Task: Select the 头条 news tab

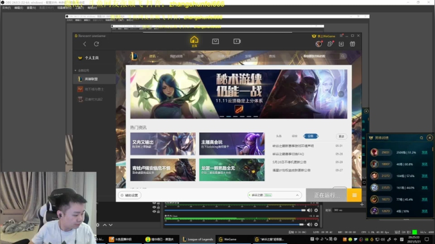Action: [x=279, y=136]
